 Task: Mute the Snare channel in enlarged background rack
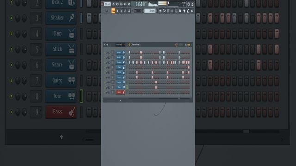11,65
